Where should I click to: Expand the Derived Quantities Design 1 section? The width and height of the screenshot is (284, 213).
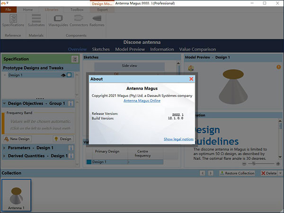pyautogui.click(x=5, y=156)
